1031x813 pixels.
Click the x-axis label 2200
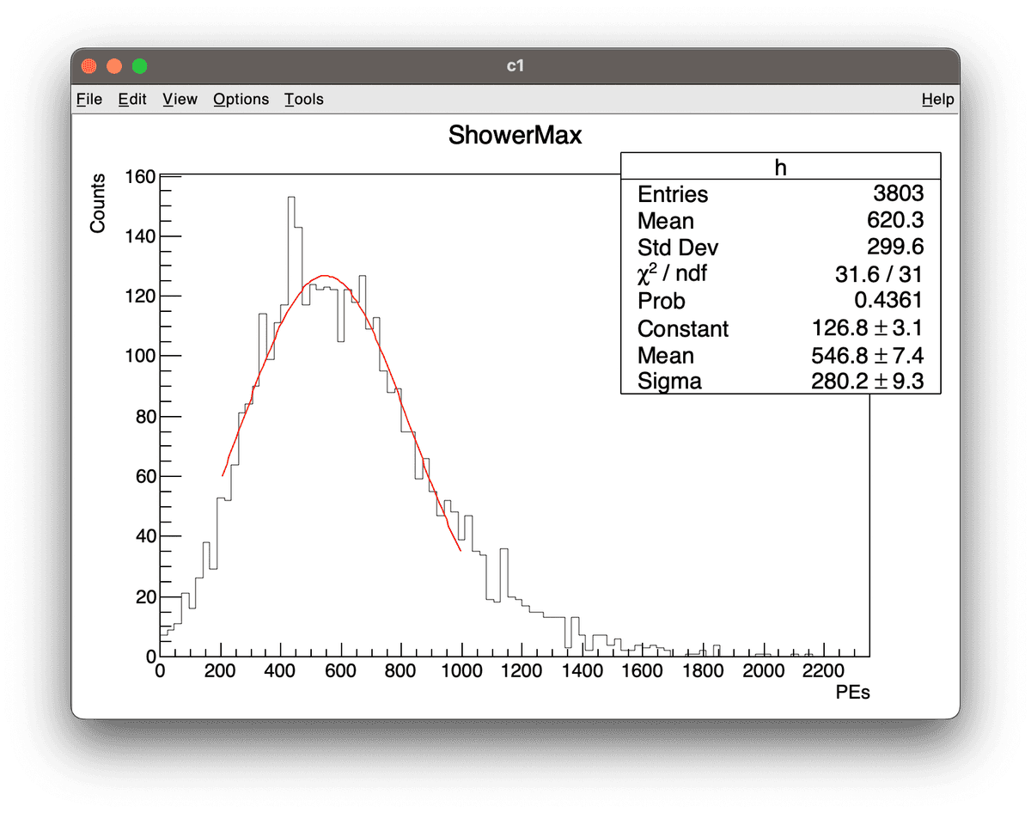825,671
